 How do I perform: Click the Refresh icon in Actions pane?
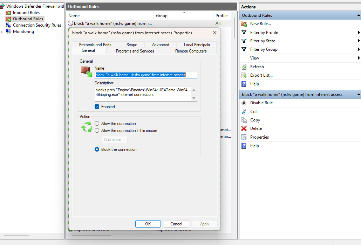coord(244,67)
